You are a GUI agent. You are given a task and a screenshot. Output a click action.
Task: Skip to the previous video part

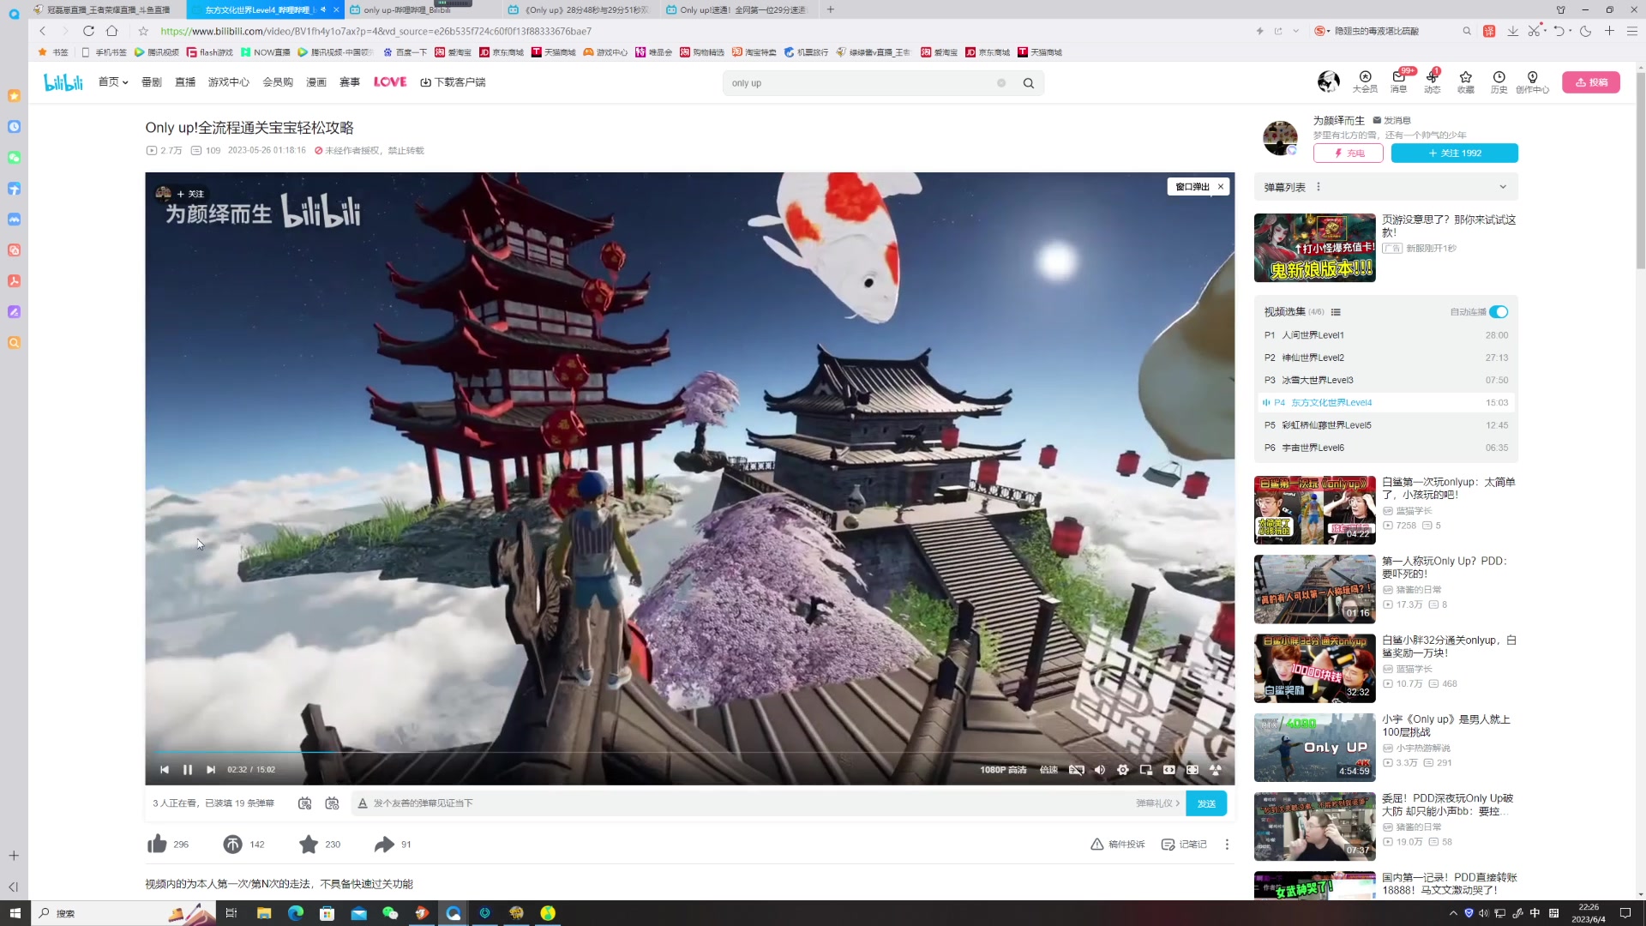(x=165, y=770)
